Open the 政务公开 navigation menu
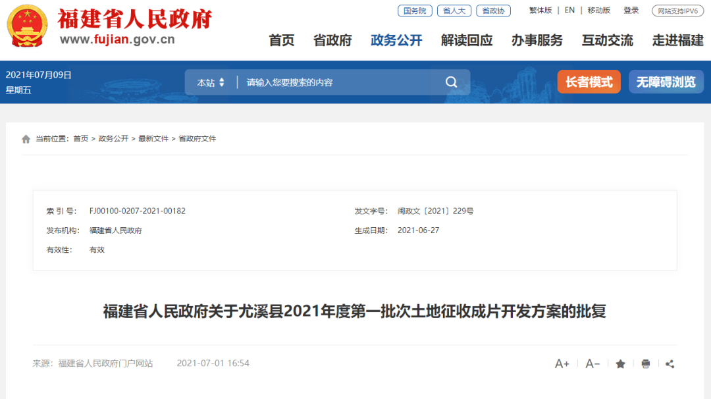This screenshot has height=399, width=711. 396,40
